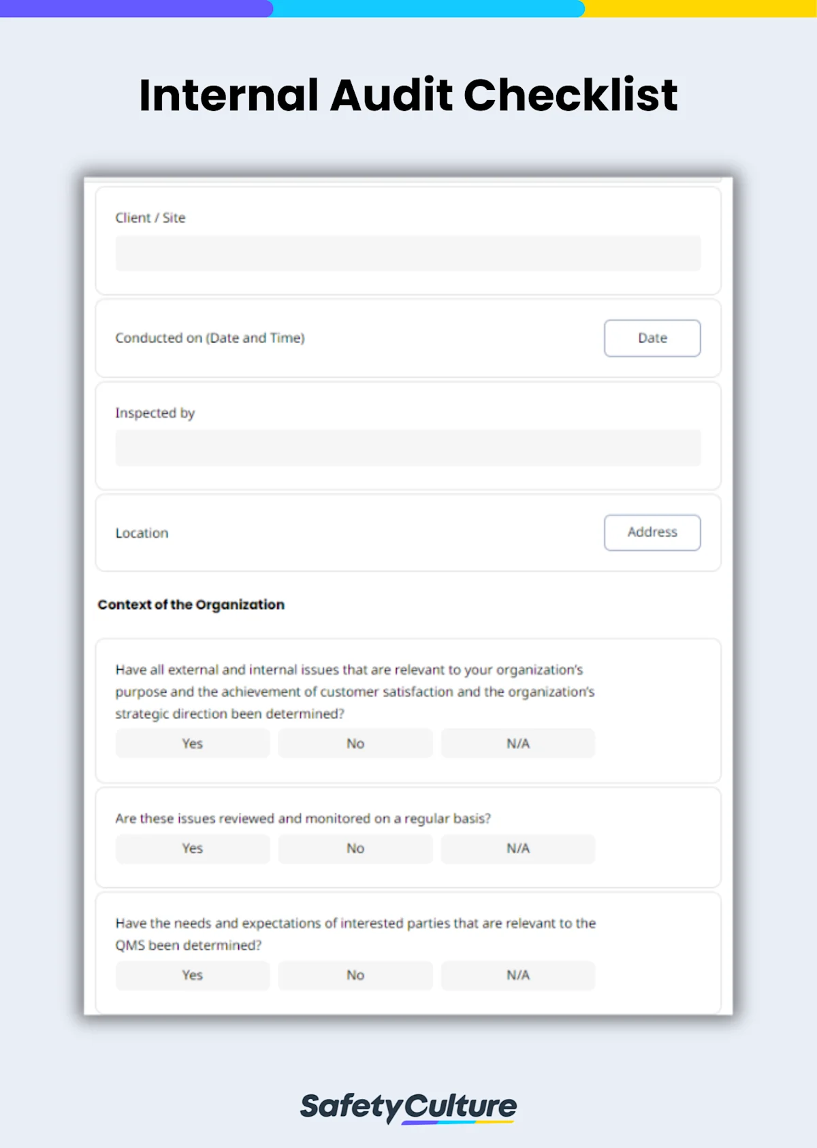Image resolution: width=817 pixels, height=1148 pixels.
Task: Select Yes for external and internal issues question
Action: (x=192, y=743)
